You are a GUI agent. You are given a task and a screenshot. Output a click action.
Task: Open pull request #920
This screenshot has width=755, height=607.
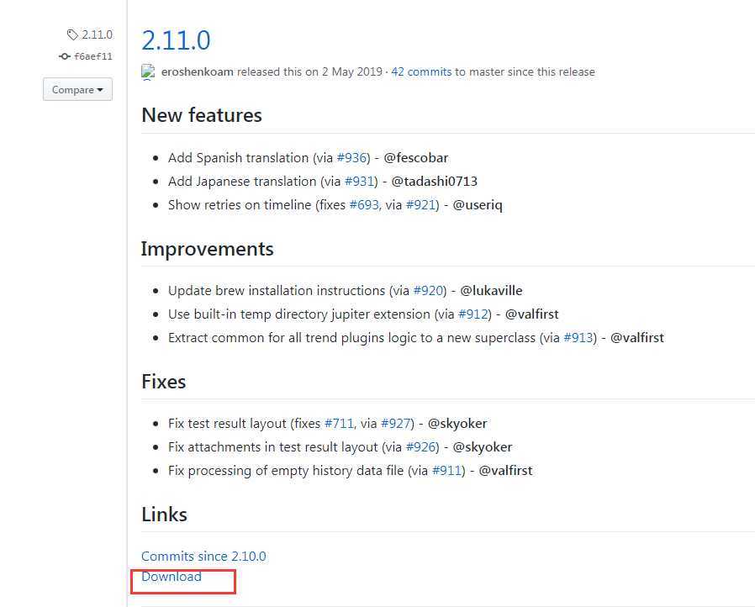click(428, 291)
